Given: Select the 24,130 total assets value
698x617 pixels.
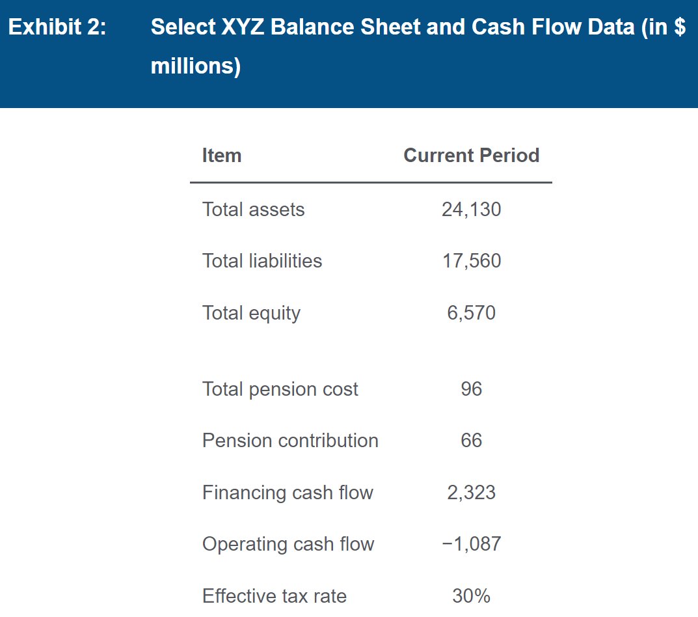Looking at the screenshot, I should pos(471,209).
